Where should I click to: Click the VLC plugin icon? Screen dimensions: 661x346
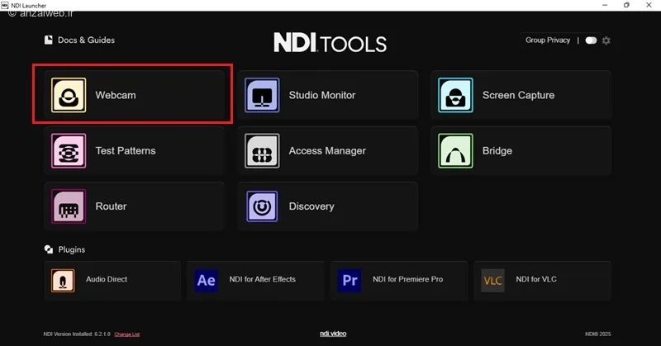pyautogui.click(x=492, y=281)
